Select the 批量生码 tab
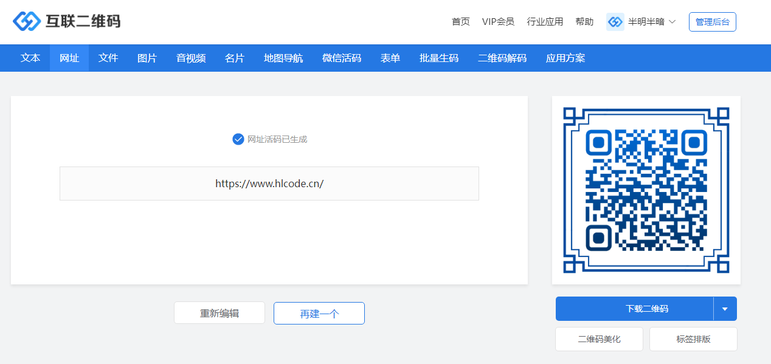The image size is (771, 364). [439, 58]
